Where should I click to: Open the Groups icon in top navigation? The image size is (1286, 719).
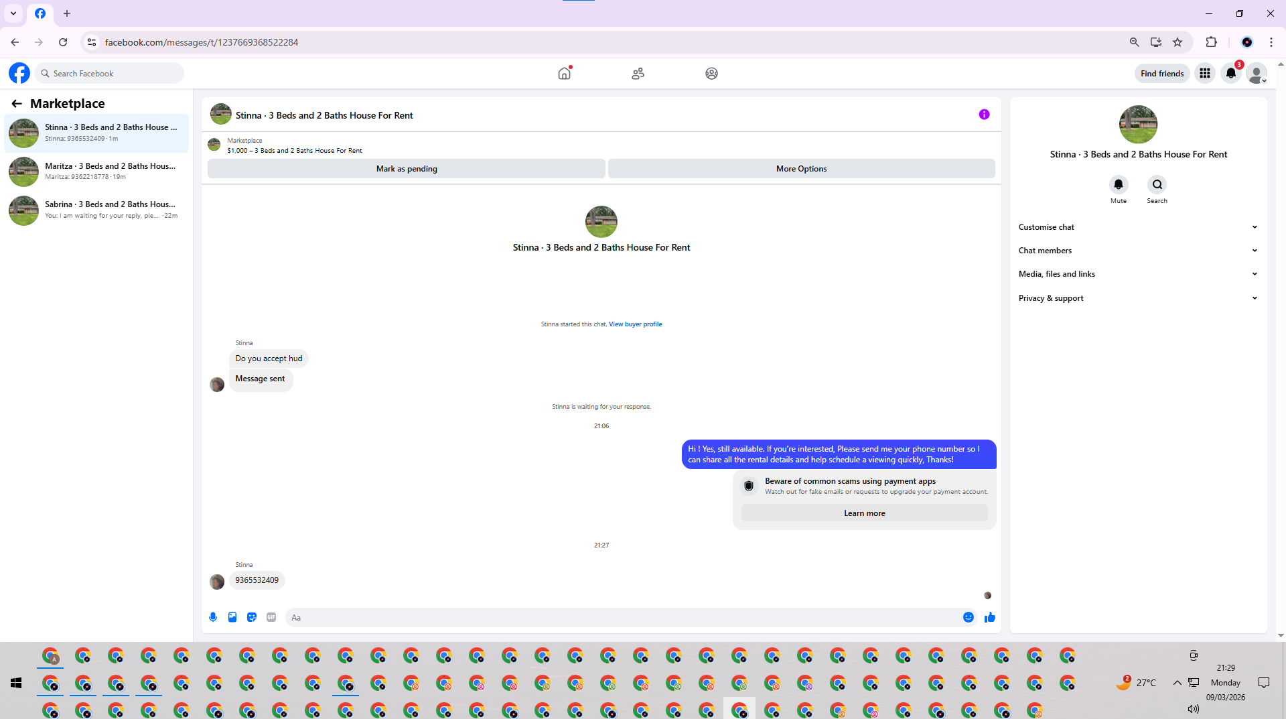tap(711, 73)
